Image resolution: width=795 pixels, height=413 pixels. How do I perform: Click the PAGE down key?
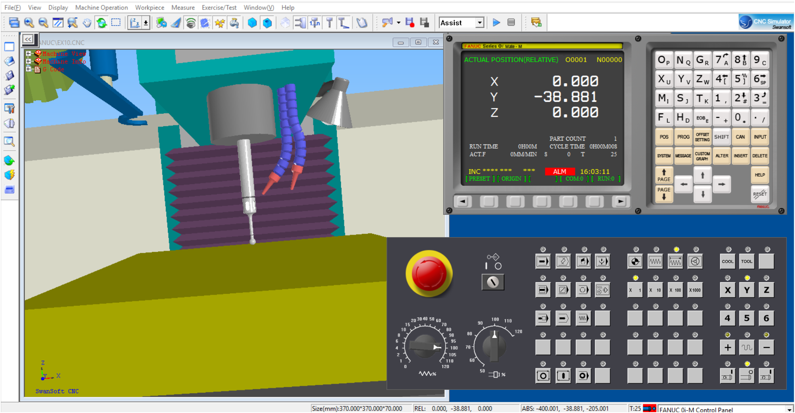[664, 194]
